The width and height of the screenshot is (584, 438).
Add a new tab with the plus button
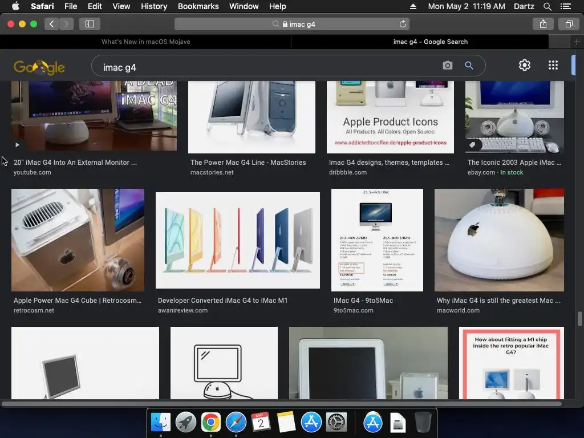click(577, 42)
